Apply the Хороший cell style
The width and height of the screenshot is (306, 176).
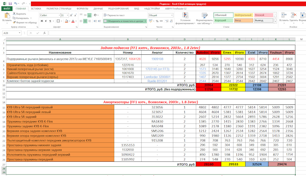[x=223, y=20]
